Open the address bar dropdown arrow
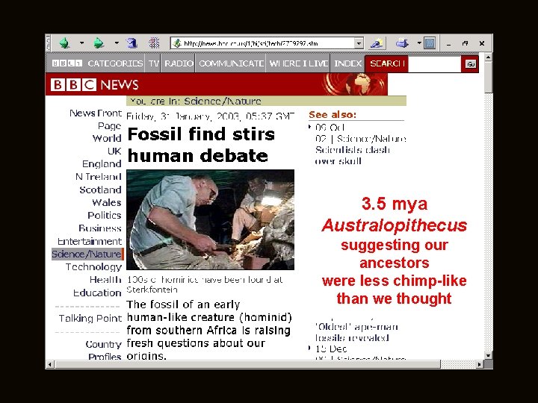Viewport: 538px width, 403px height. coord(359,43)
